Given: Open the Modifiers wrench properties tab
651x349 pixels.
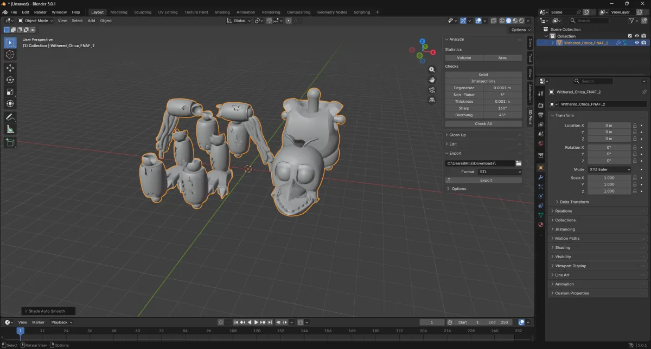Looking at the screenshot, I should click(x=540, y=177).
